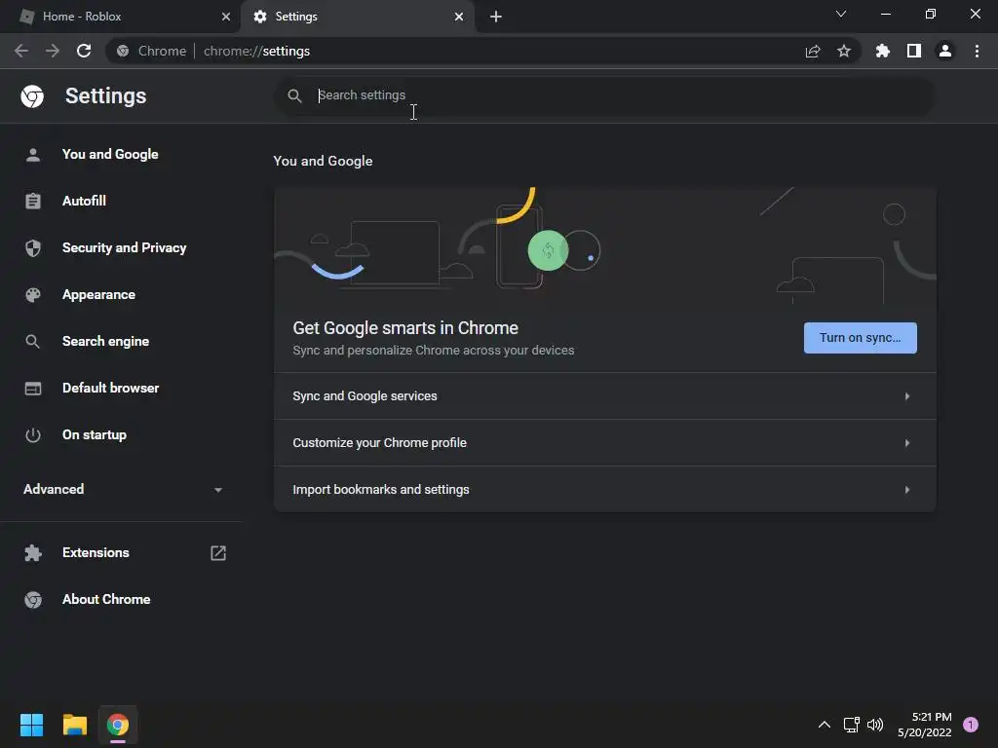998x748 pixels.
Task: Open the Extensions page from sidebar
Action: [x=96, y=553]
